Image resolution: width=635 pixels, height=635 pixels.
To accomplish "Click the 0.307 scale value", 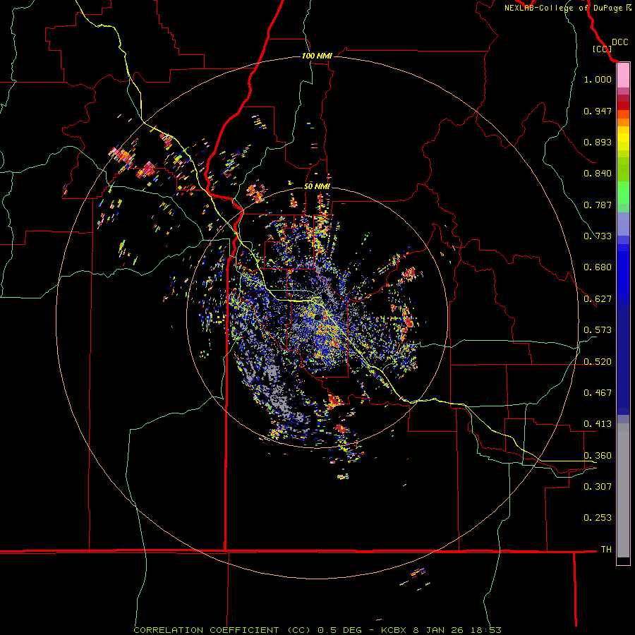I will tap(598, 487).
